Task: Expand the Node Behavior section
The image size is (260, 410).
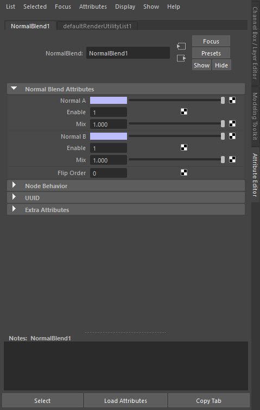Action: (14, 185)
